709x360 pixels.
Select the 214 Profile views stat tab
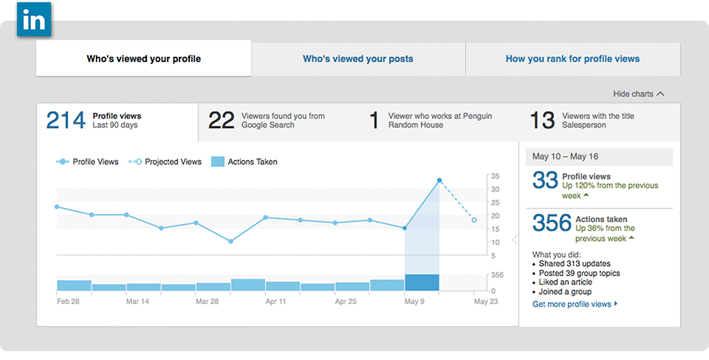click(x=117, y=122)
